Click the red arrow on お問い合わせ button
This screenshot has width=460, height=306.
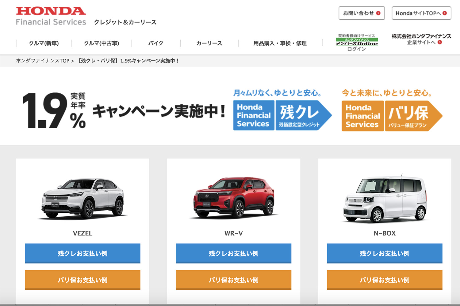pos(379,13)
